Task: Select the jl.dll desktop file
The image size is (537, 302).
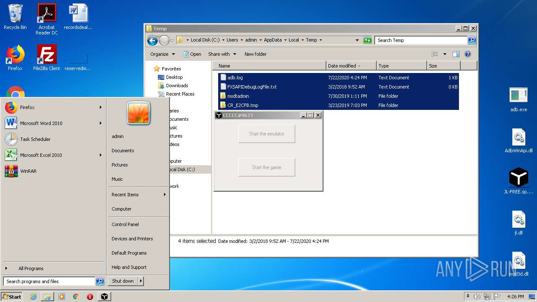Action: point(519,223)
